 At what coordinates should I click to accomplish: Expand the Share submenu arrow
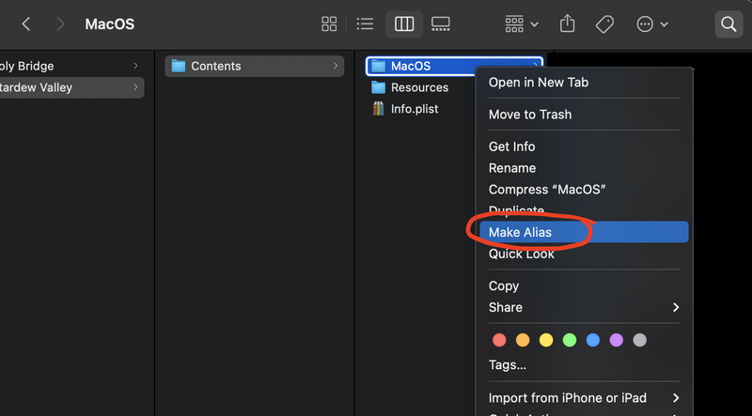click(676, 307)
